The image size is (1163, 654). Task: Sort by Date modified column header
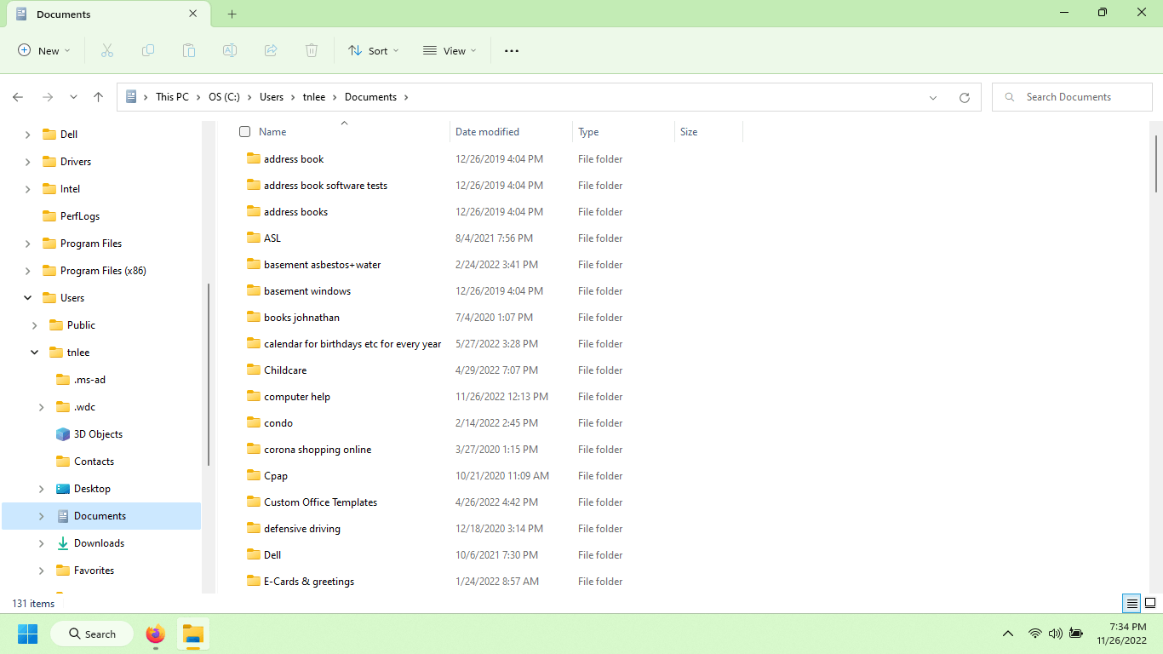(x=511, y=132)
